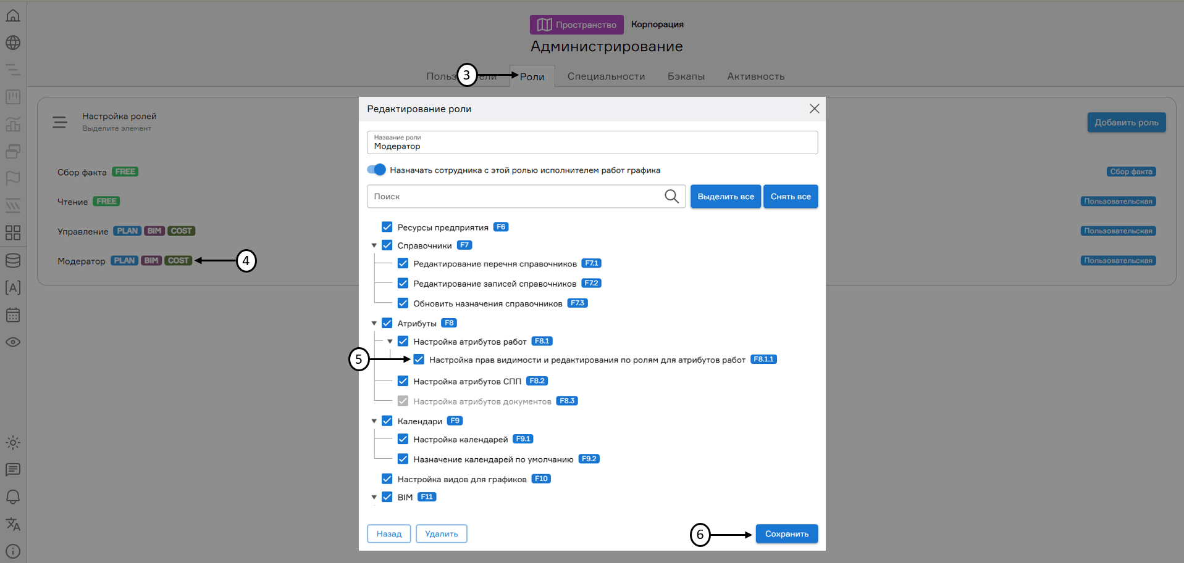Open the globe icon in the sidebar

[x=13, y=43]
